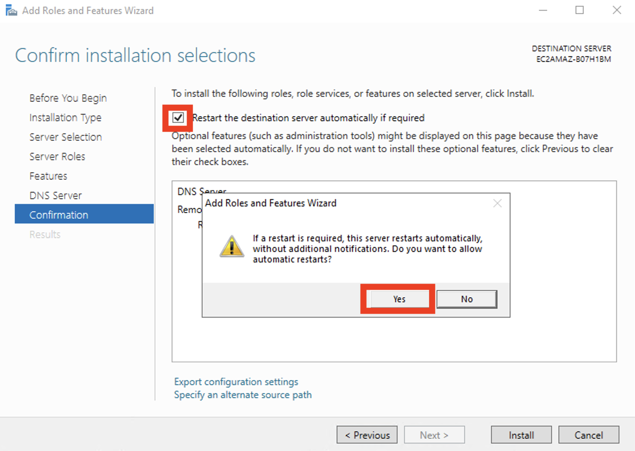This screenshot has width=635, height=451.
Task: Open the Server Roles step
Action: coord(57,156)
